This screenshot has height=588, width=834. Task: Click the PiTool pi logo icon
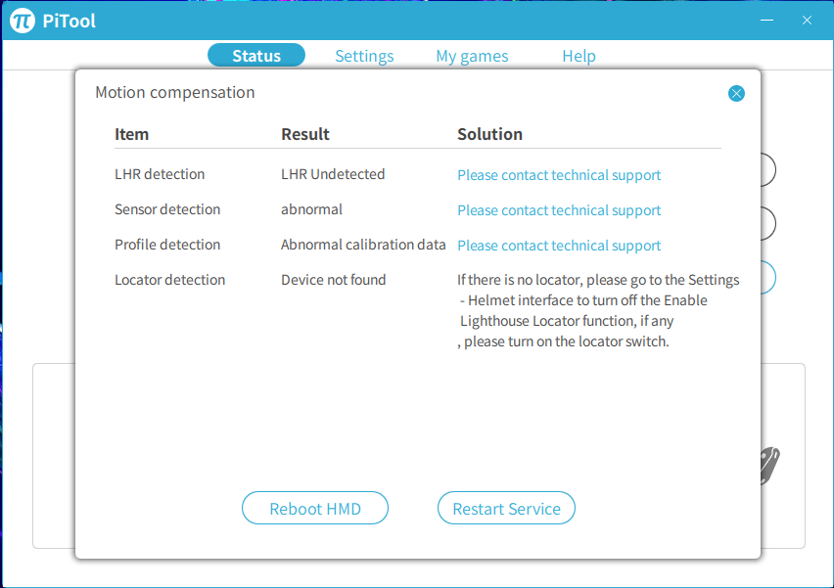23,21
